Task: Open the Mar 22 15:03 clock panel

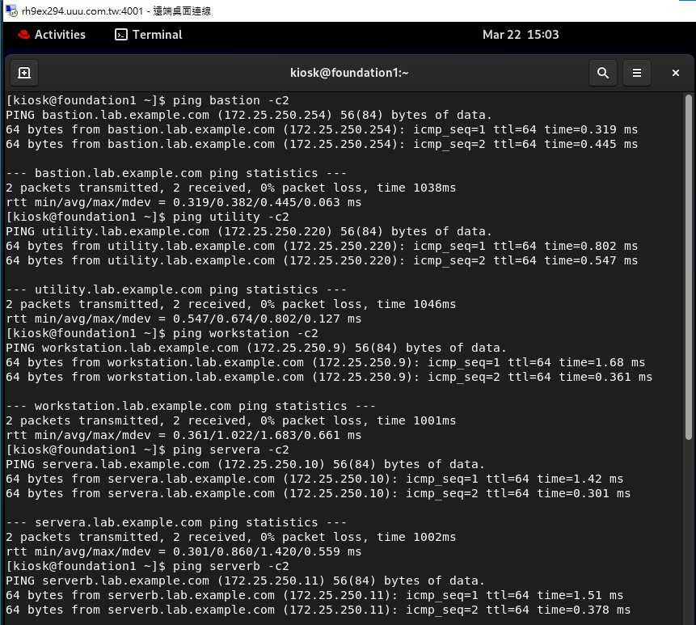Action: click(x=521, y=35)
